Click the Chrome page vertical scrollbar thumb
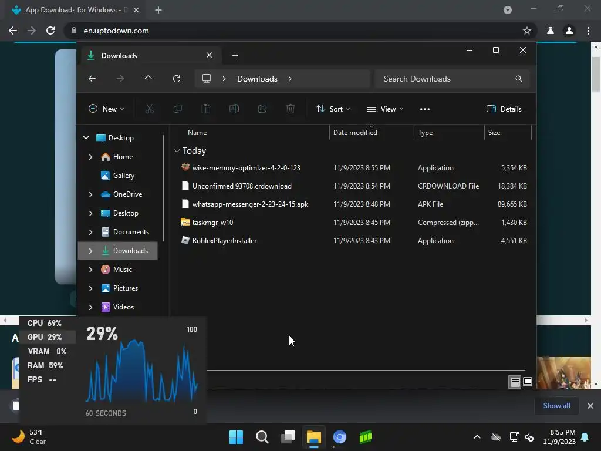 [596, 74]
